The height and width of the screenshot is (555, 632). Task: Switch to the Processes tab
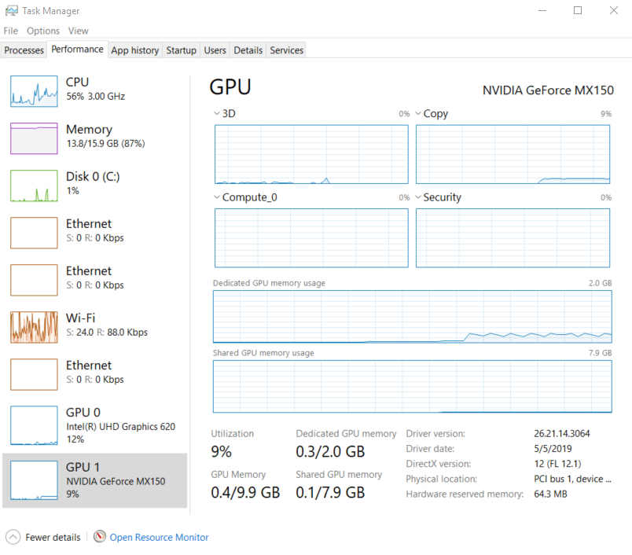[x=24, y=50]
